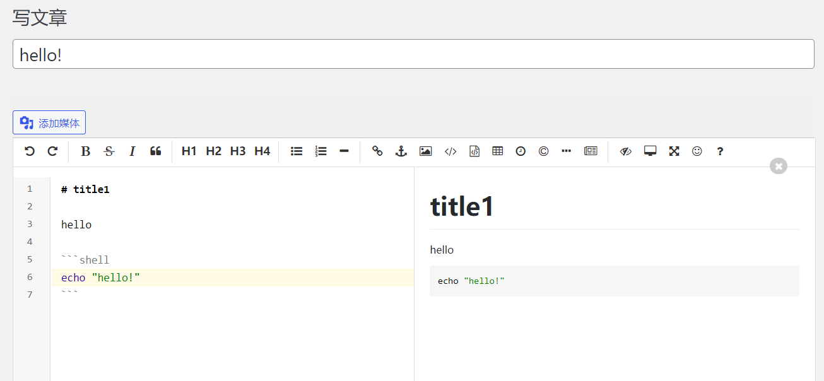Apply H1 heading style
The width and height of the screenshot is (824, 381).
(189, 151)
